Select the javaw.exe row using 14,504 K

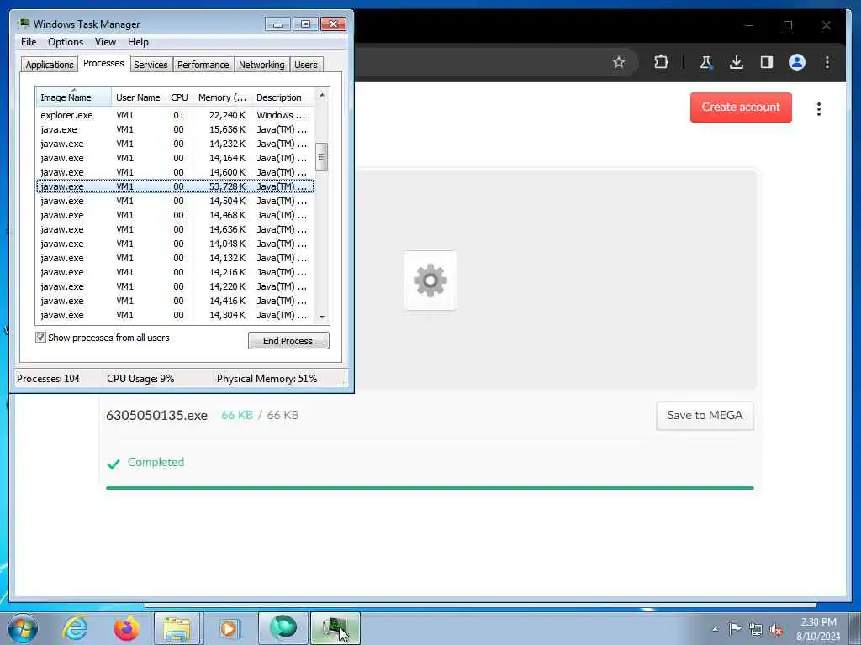pos(175,201)
